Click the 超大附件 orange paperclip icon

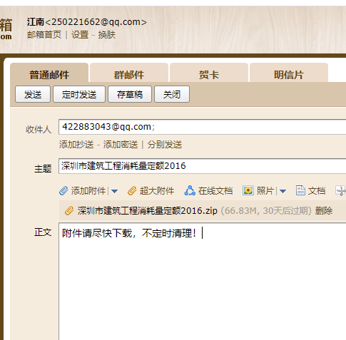pos(132,191)
